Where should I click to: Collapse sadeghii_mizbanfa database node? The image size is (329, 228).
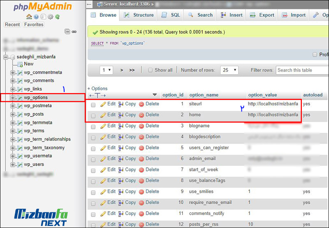(6, 57)
